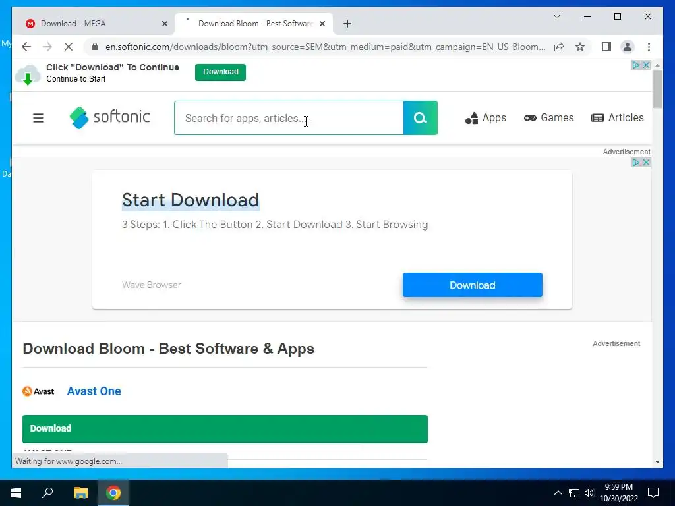
Task: Click the Start Download heading
Action: coord(191,200)
